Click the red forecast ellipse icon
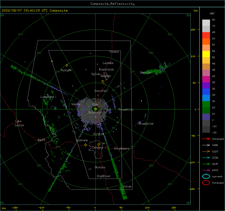 point(206,183)
